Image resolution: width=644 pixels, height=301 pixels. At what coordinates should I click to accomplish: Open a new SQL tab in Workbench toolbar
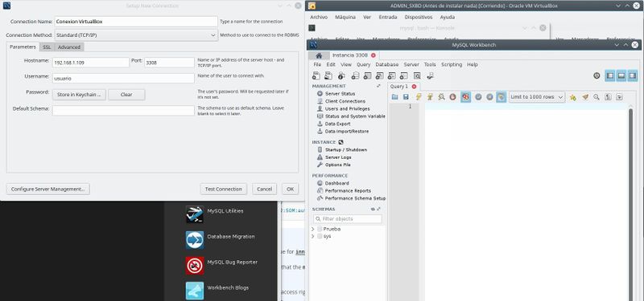[316, 75]
